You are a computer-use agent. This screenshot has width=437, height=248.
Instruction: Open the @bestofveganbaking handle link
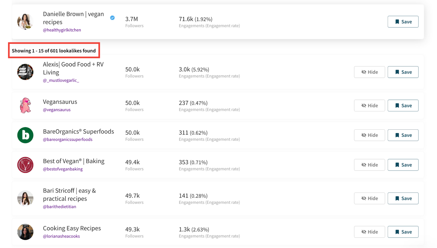pos(63,169)
